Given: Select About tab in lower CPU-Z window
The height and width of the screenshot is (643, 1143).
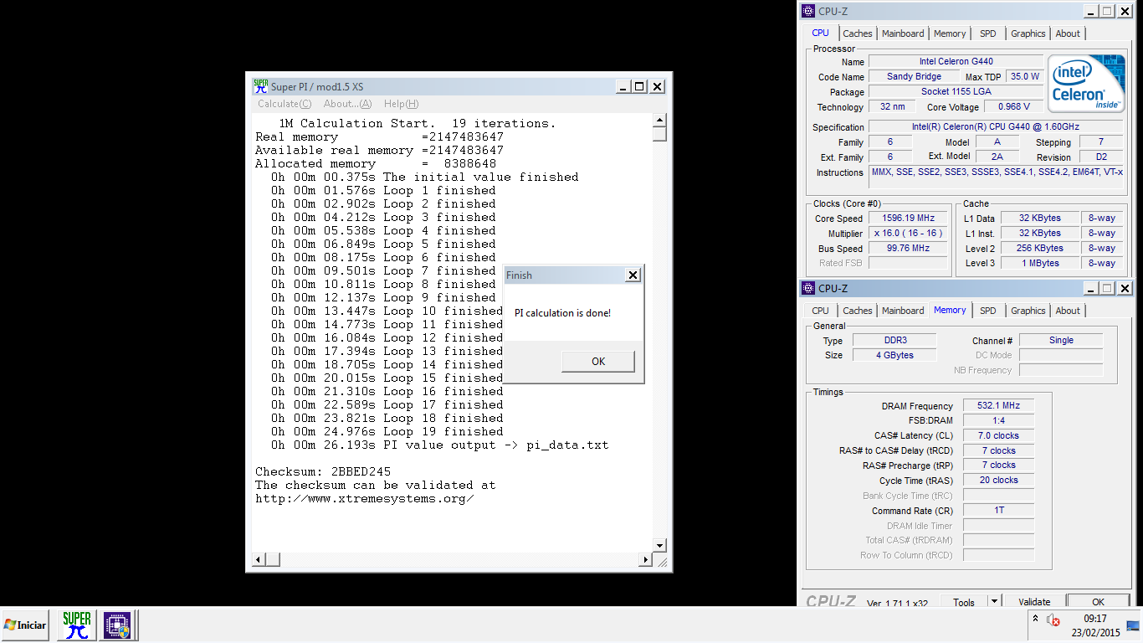Looking at the screenshot, I should tap(1068, 311).
